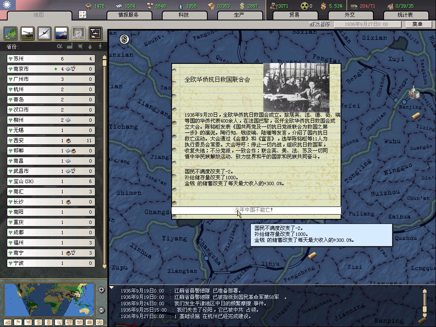Image resolution: width=436 pixels, height=327 pixels.
Task: Click the 游戏暂停 paused label
Action: 319,24
